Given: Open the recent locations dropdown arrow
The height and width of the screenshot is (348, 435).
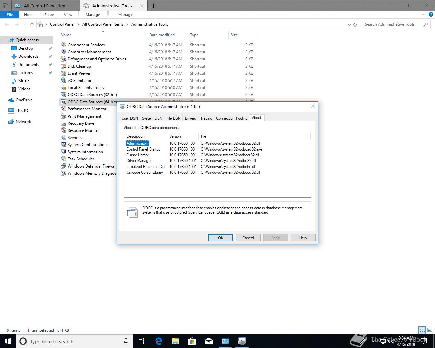Looking at the screenshot, I should [24, 24].
